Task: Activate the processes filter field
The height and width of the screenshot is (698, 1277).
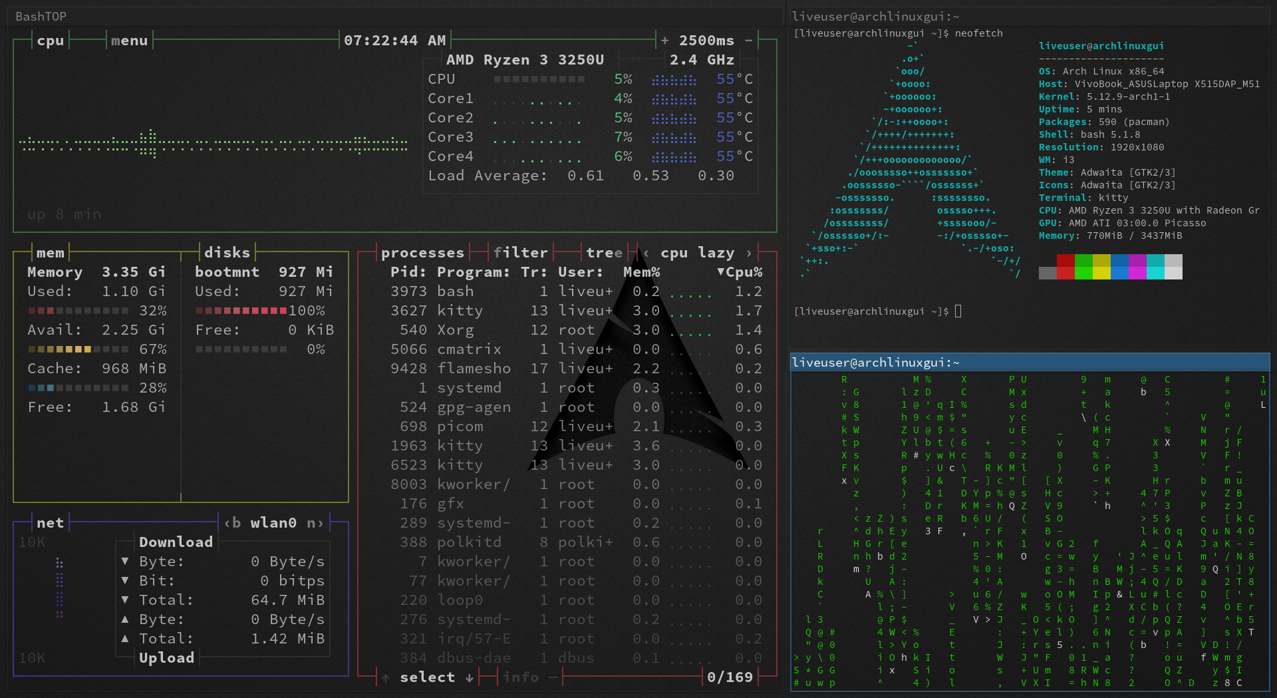Action: [520, 252]
